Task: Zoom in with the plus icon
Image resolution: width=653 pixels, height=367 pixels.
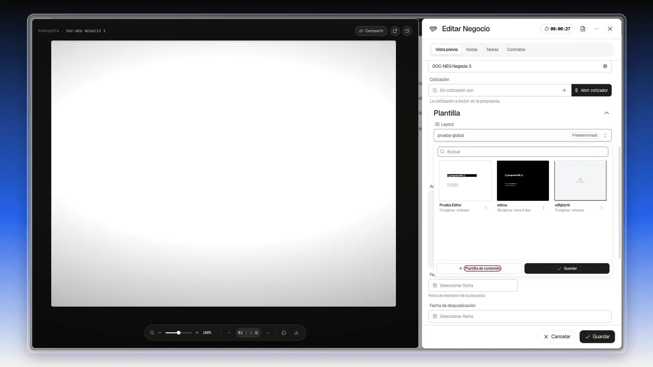Action: [197, 333]
